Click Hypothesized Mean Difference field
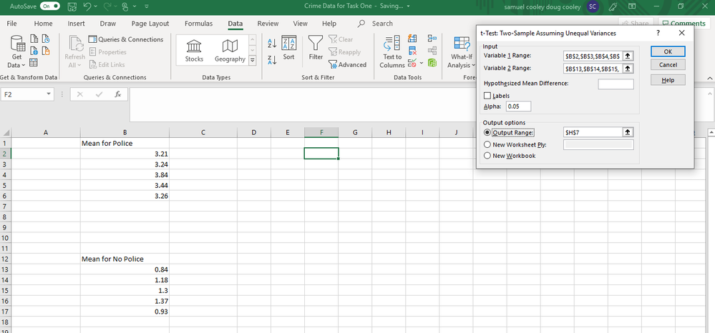 (x=616, y=84)
